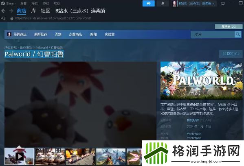Viewport: 244px width, 166px height.
Task: Open the 点数商店 link
Action: pyautogui.click(x=75, y=34)
